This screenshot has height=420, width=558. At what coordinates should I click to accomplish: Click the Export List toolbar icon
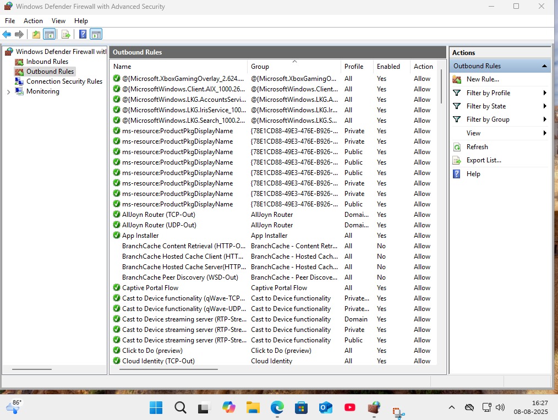(66, 35)
